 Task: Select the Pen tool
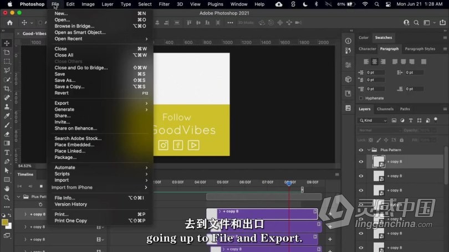7,161
